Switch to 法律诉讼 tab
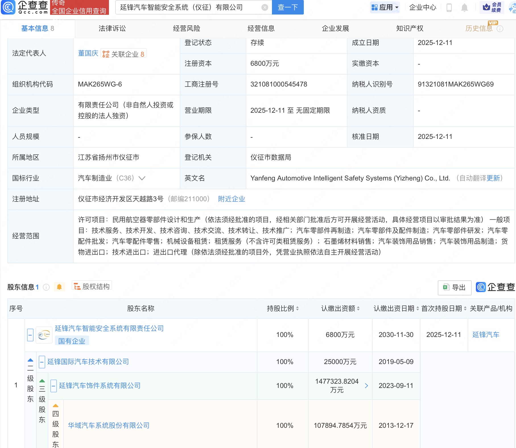 click(112, 28)
